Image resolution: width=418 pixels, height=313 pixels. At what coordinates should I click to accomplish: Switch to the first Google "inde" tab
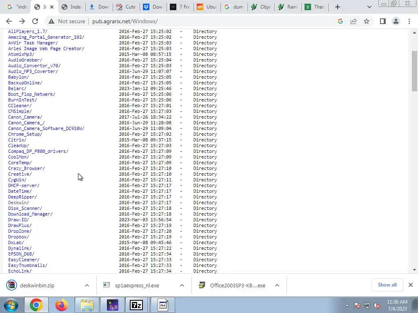point(17,7)
